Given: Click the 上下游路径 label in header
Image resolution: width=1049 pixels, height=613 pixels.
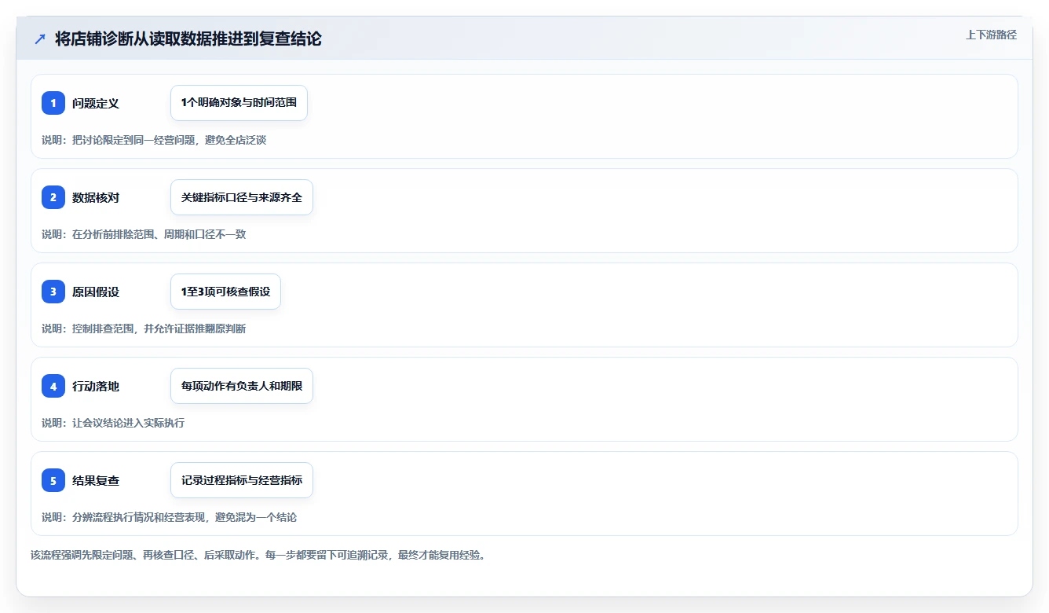Looking at the screenshot, I should pos(991,35).
